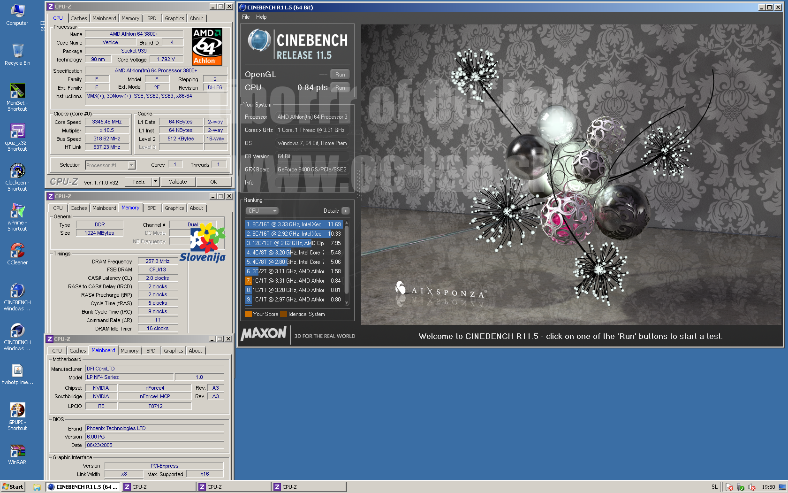The image size is (788, 493).
Task: Click the DFI Corp,LTD manufacturer field
Action: pyautogui.click(x=154, y=369)
